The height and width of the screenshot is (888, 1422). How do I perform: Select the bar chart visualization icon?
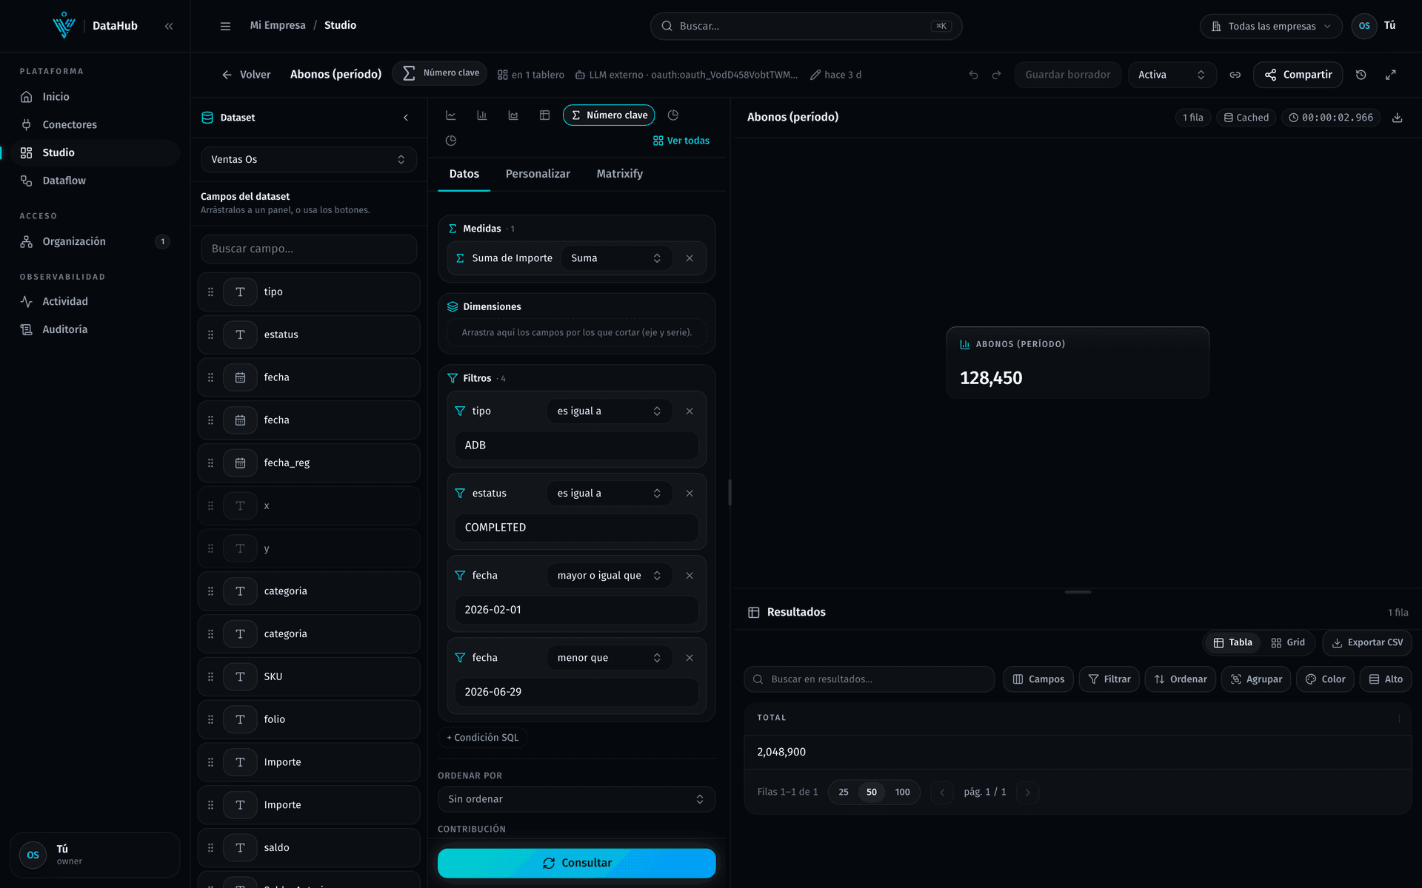482,115
